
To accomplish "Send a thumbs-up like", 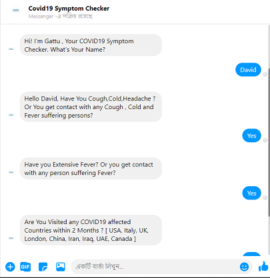I will coord(263,266).
